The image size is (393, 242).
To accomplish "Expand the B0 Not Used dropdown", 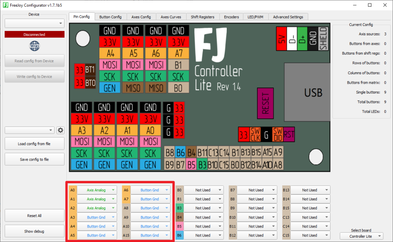I will [203, 190].
